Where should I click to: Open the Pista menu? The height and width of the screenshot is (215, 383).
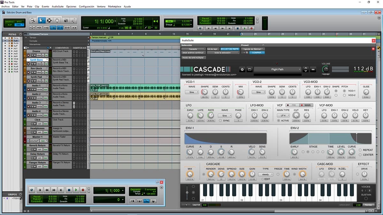coord(29,6)
